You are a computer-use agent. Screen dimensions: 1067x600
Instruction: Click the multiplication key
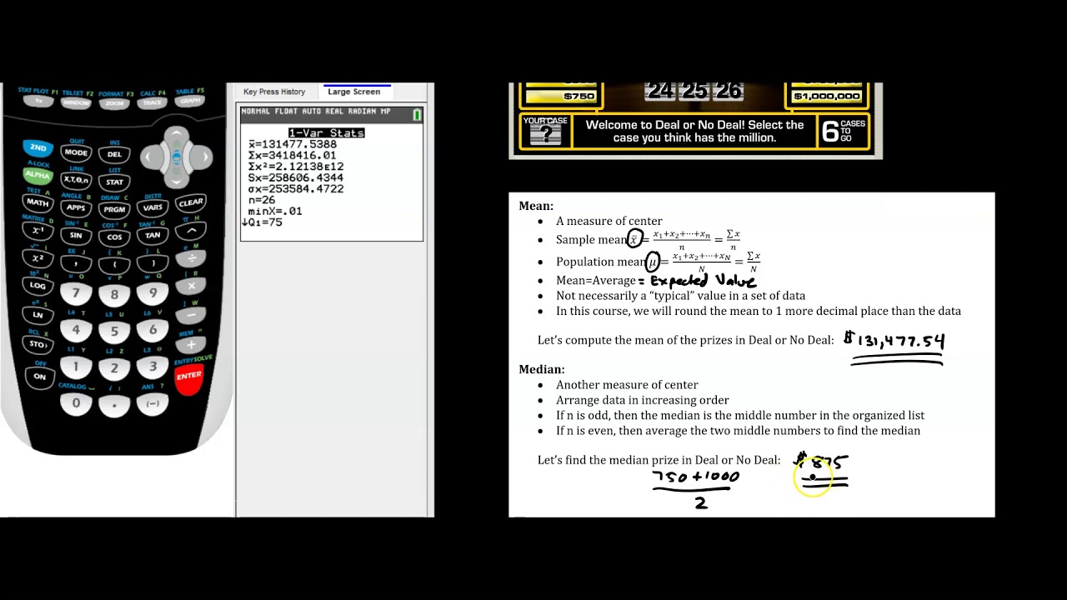(x=191, y=286)
